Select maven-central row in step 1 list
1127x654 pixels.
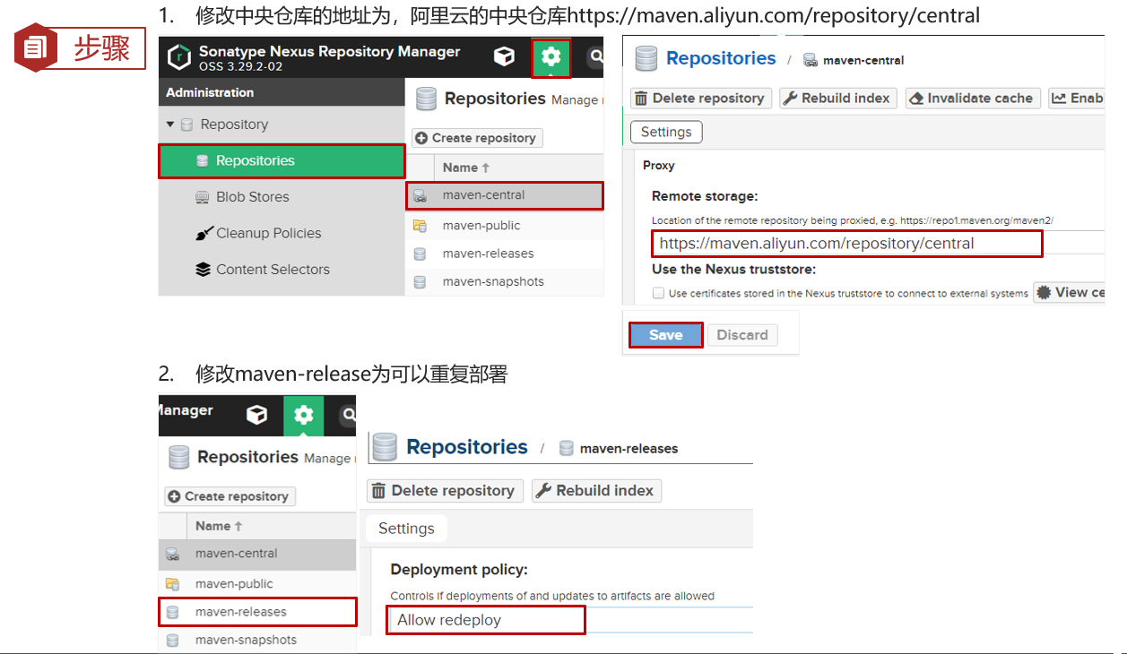coord(505,195)
